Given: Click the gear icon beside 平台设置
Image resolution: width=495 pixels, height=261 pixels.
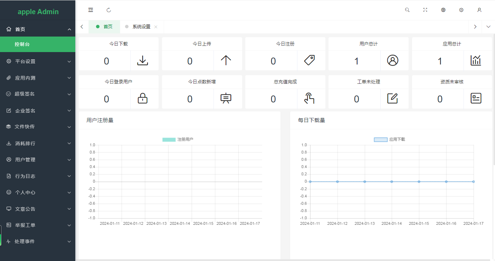Looking at the screenshot, I should [x=9, y=61].
